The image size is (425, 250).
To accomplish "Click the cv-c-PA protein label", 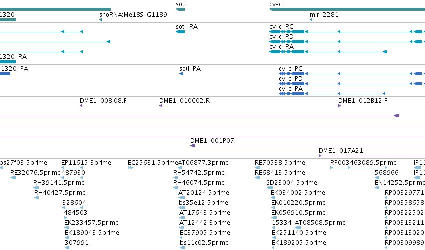I will (x=291, y=89).
